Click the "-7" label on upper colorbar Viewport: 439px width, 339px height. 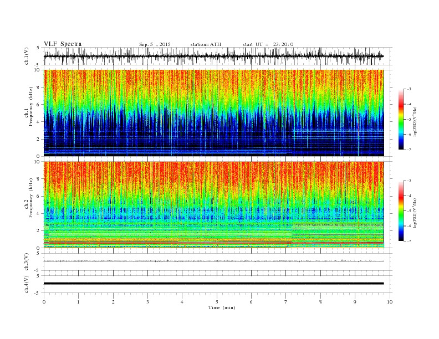pos(409,150)
